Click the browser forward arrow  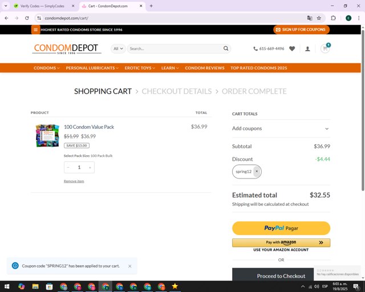pos(17,18)
